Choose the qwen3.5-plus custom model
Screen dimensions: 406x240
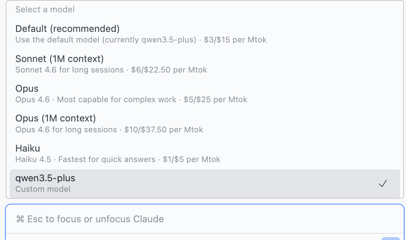pyautogui.click(x=45, y=178)
